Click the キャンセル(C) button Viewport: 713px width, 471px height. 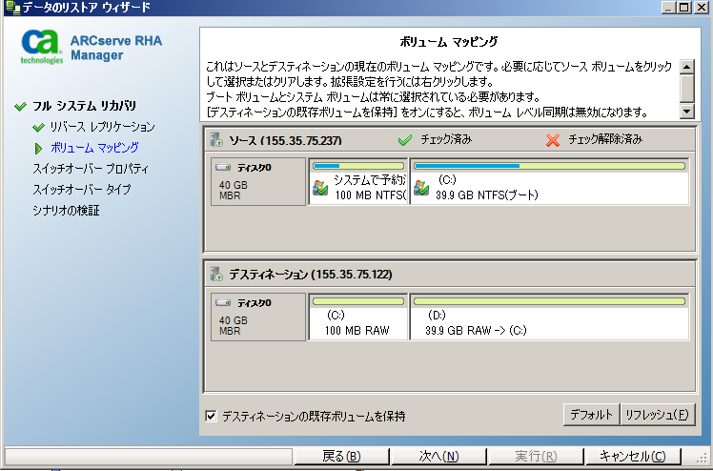click(633, 456)
